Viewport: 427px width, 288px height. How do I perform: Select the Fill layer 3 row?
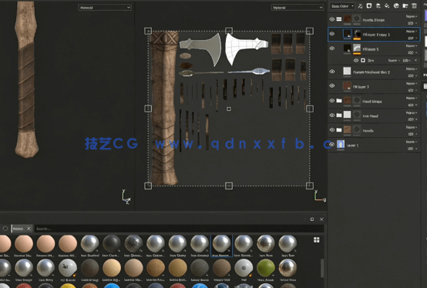coord(374,86)
